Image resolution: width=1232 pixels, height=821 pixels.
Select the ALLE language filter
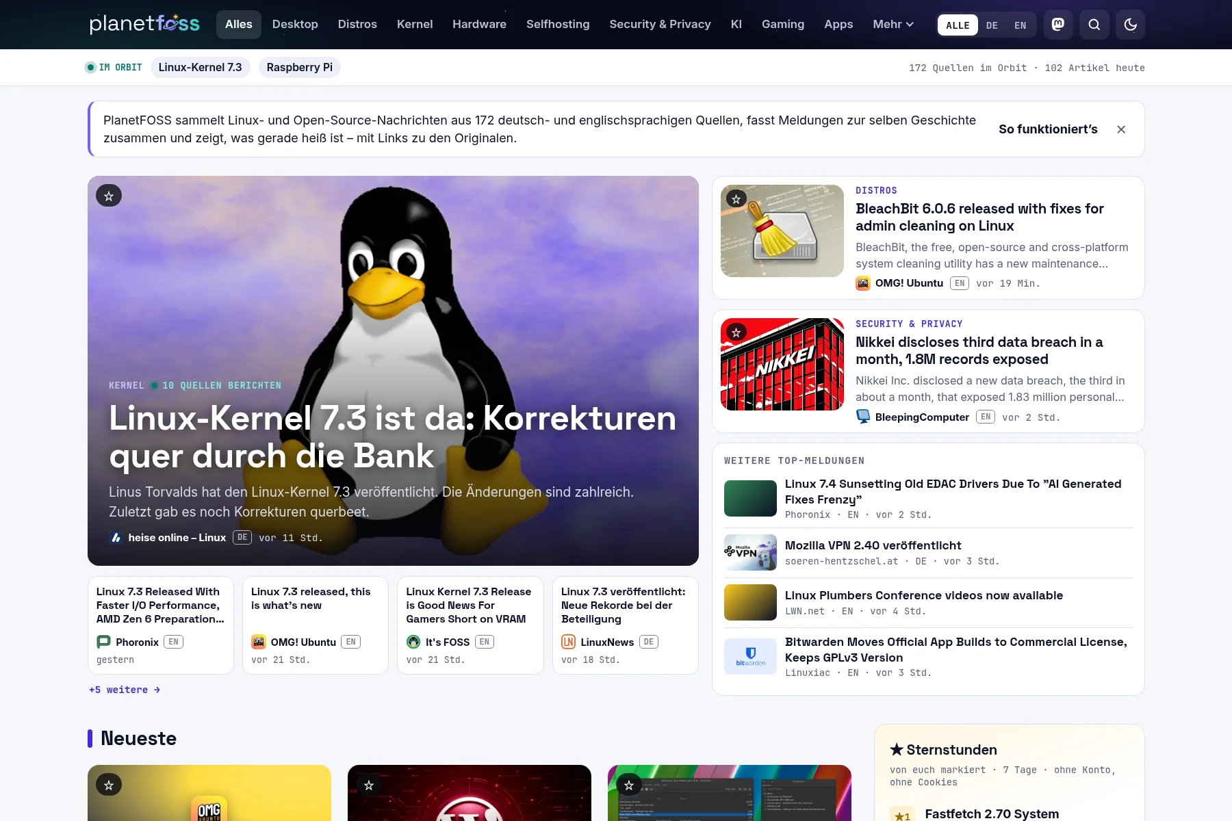(958, 25)
